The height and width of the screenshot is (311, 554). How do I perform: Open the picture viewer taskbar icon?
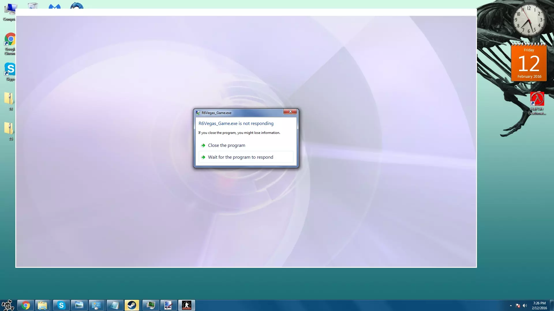coord(79,305)
